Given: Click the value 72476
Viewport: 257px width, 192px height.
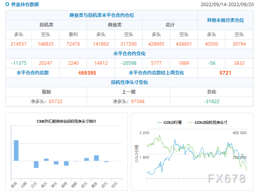Looking at the screenshot, I should [x=73, y=44].
